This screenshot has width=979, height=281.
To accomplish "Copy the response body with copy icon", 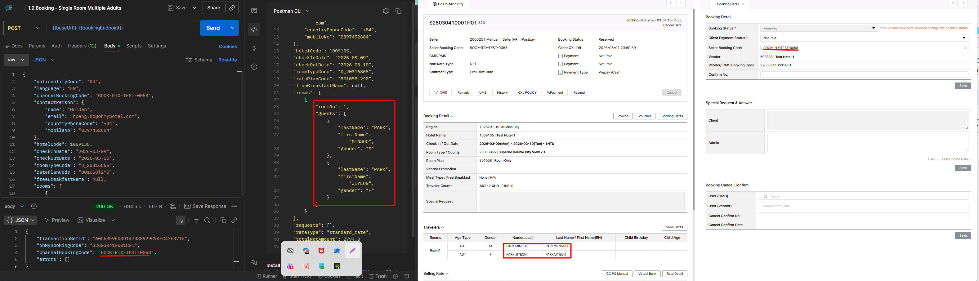I will (223, 220).
